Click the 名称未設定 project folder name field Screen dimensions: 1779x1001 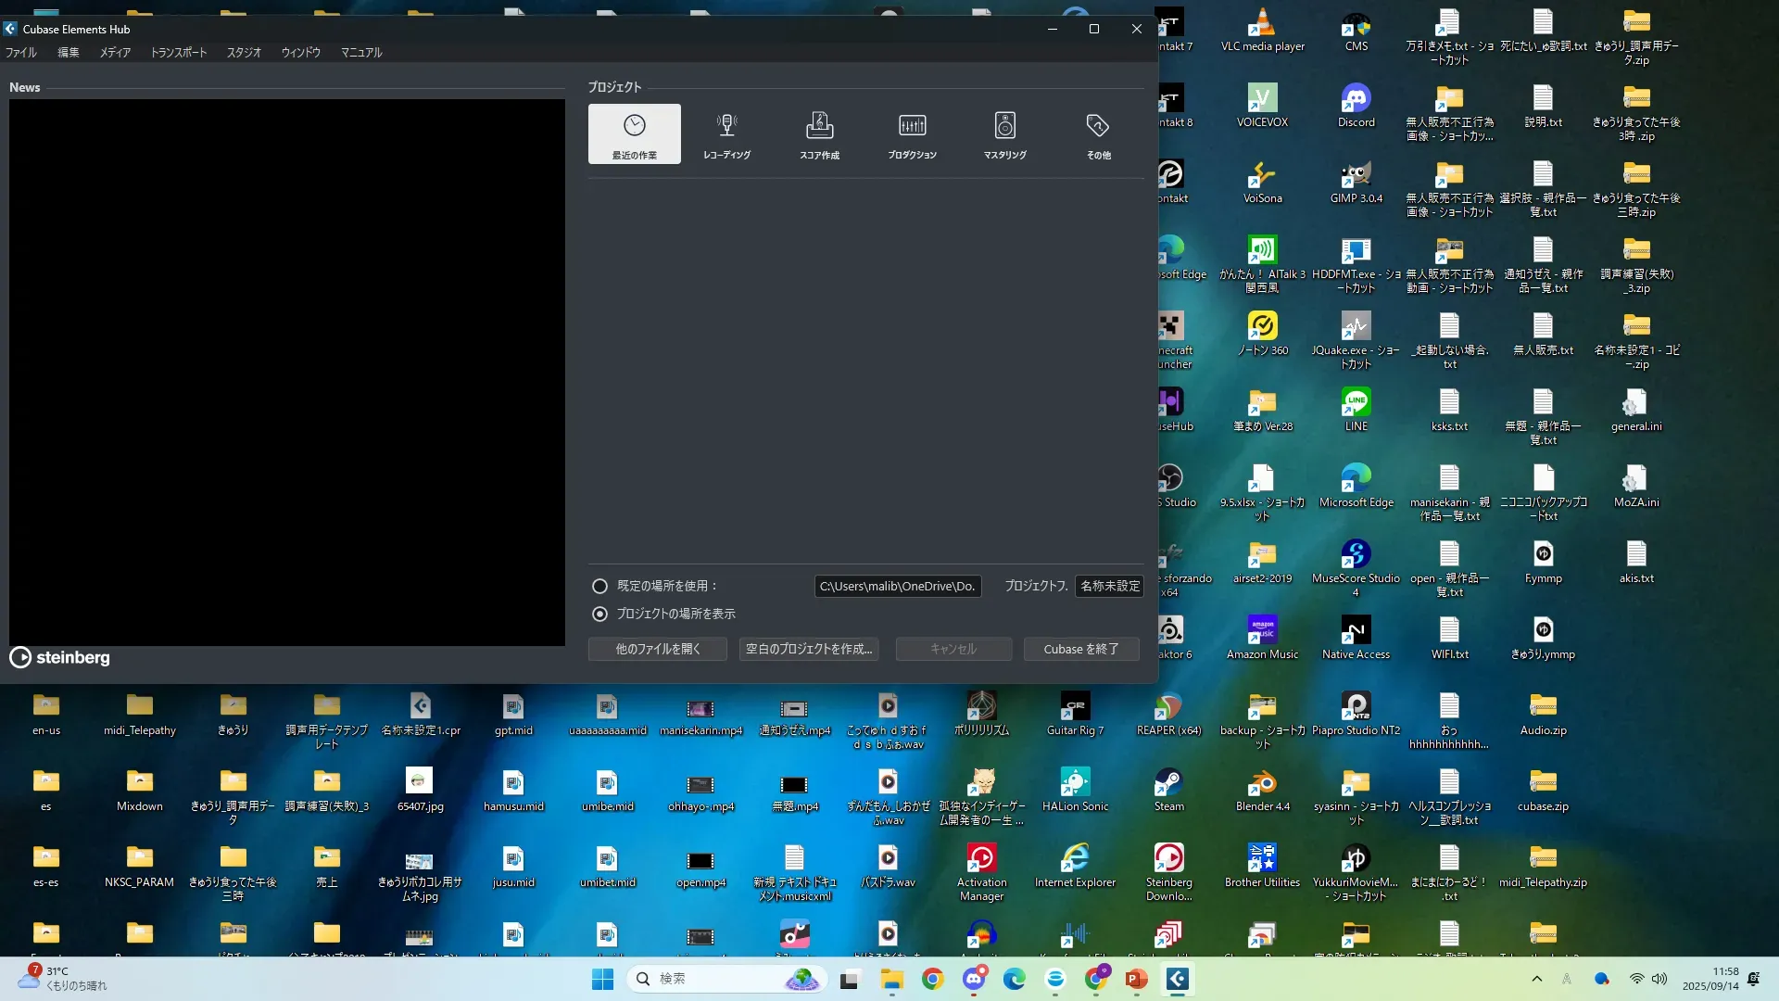1109,586
